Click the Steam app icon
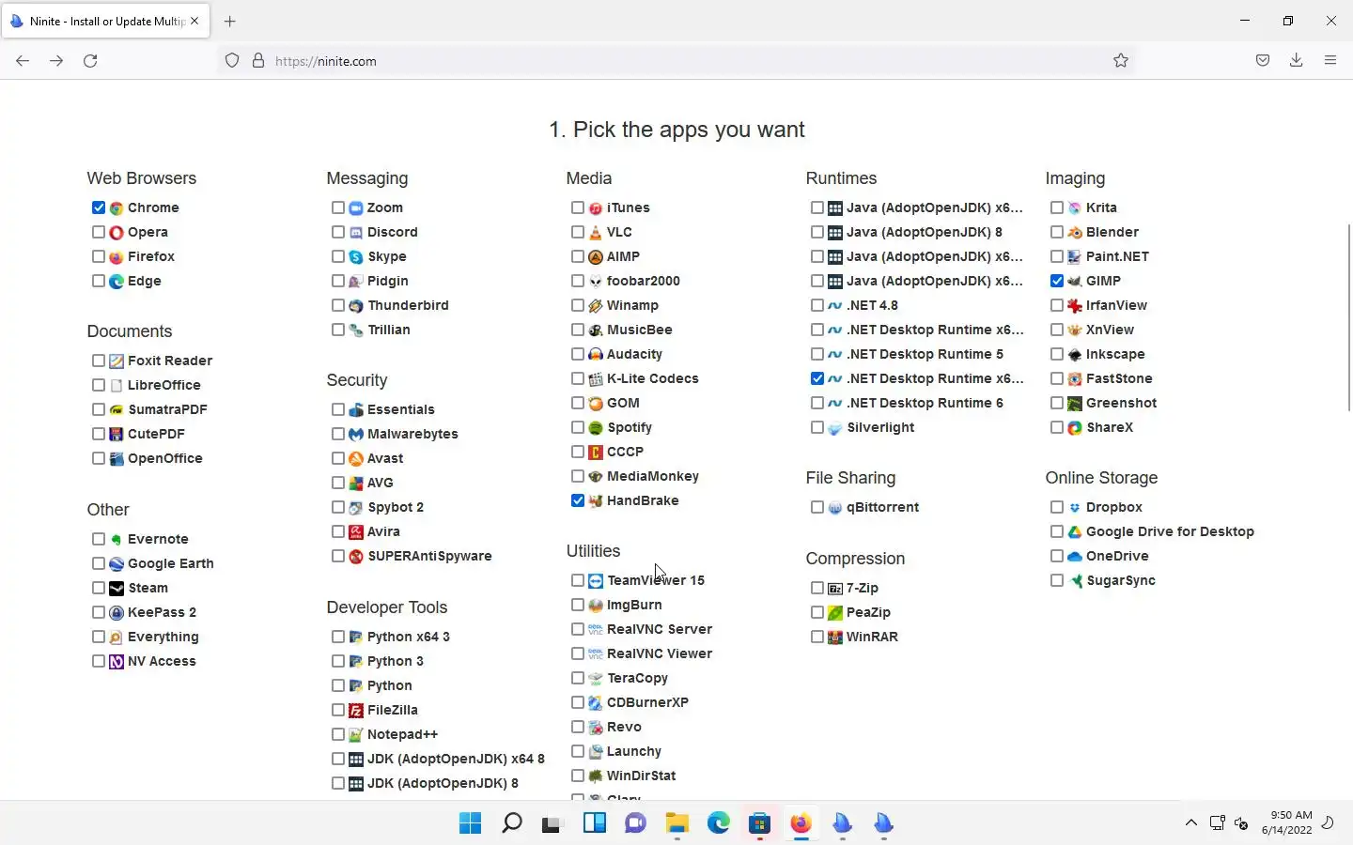The height and width of the screenshot is (845, 1353). [x=117, y=588]
